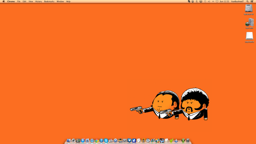
Task: Open the USB hard drive desktop icon
Action: [x=250, y=22]
